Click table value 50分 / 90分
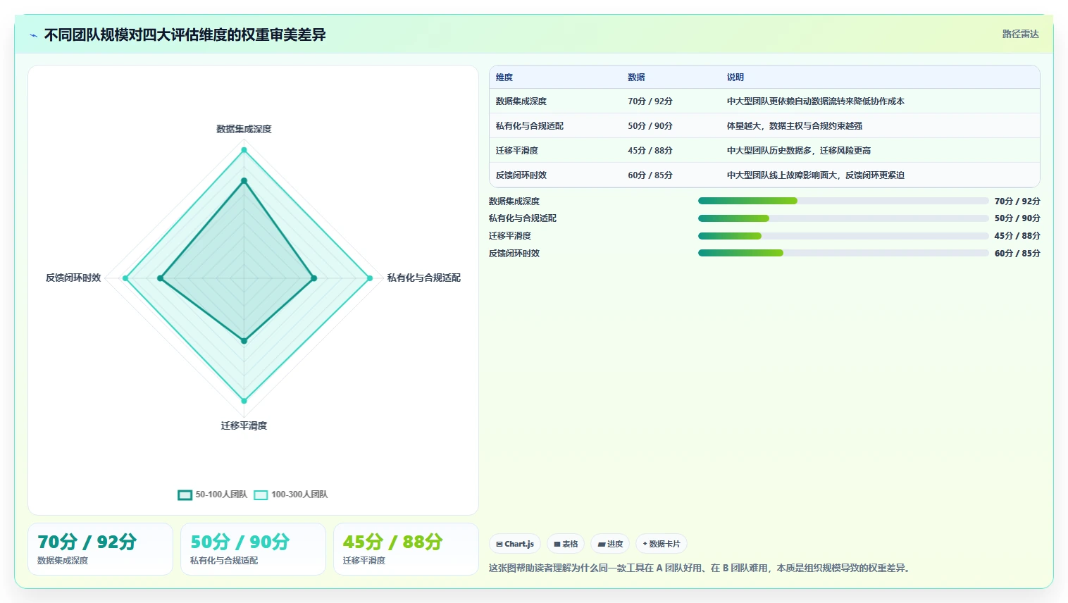This screenshot has width=1068, height=603. pyautogui.click(x=650, y=126)
